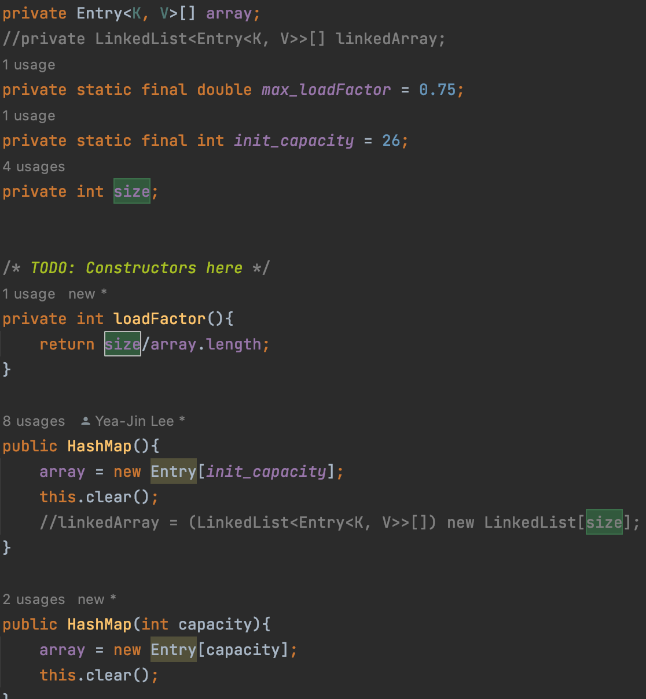Open the Yea-Jin Lee author annotation
Image resolution: width=646 pixels, height=699 pixels.
(x=134, y=421)
